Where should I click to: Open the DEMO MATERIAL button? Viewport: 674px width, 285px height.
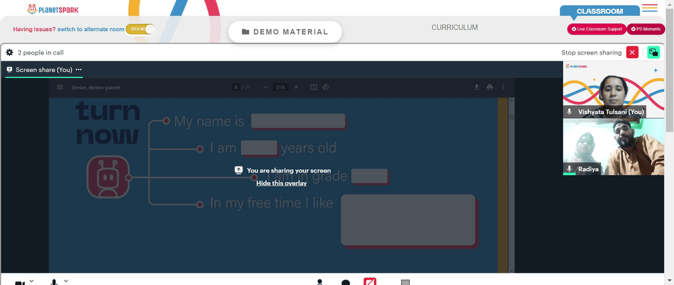(285, 32)
